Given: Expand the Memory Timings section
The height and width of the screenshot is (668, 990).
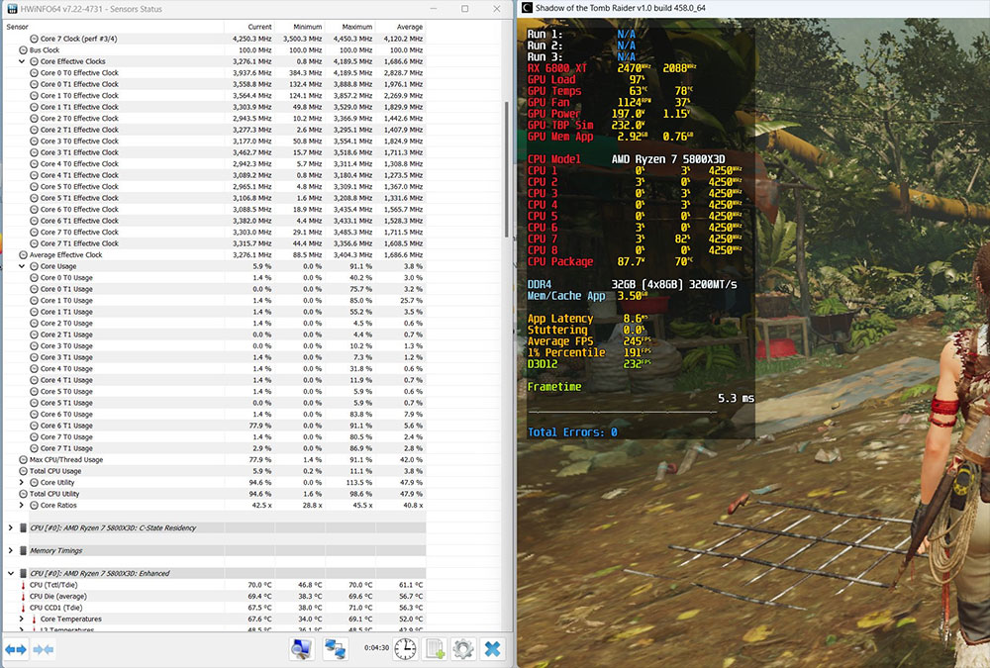Looking at the screenshot, I should click(10, 550).
